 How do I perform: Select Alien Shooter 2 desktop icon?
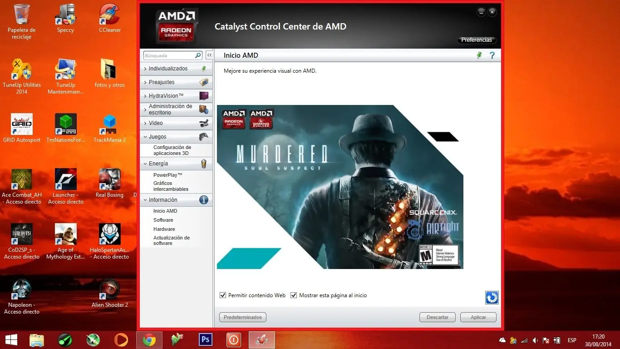point(110,293)
